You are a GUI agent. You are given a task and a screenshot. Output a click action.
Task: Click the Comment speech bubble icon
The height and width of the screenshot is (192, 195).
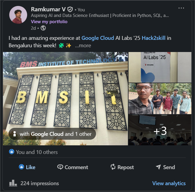60,167
